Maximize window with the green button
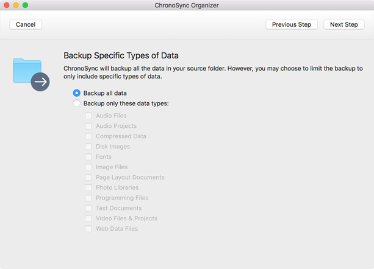The height and width of the screenshot is (269, 374). pyautogui.click(x=25, y=5)
